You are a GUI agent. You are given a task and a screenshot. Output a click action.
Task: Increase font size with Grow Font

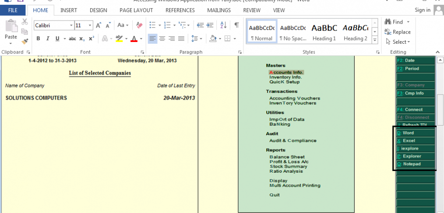(x=98, y=25)
